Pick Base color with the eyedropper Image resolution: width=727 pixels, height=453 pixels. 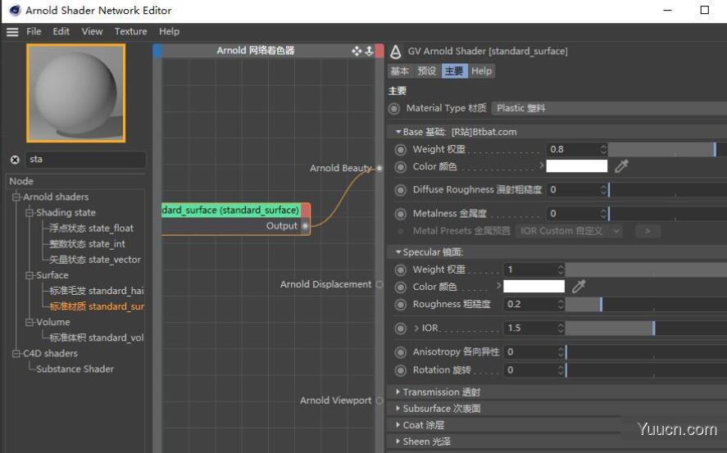click(621, 165)
